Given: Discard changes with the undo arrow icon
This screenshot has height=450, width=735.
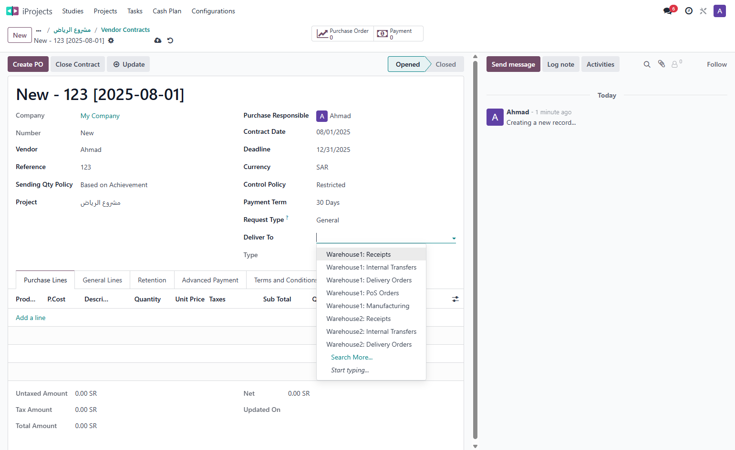Looking at the screenshot, I should (170, 40).
